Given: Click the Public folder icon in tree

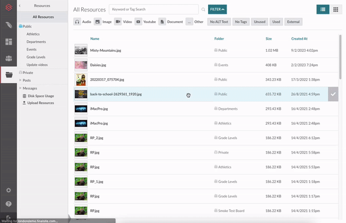Looking at the screenshot, I should [x=21, y=26].
